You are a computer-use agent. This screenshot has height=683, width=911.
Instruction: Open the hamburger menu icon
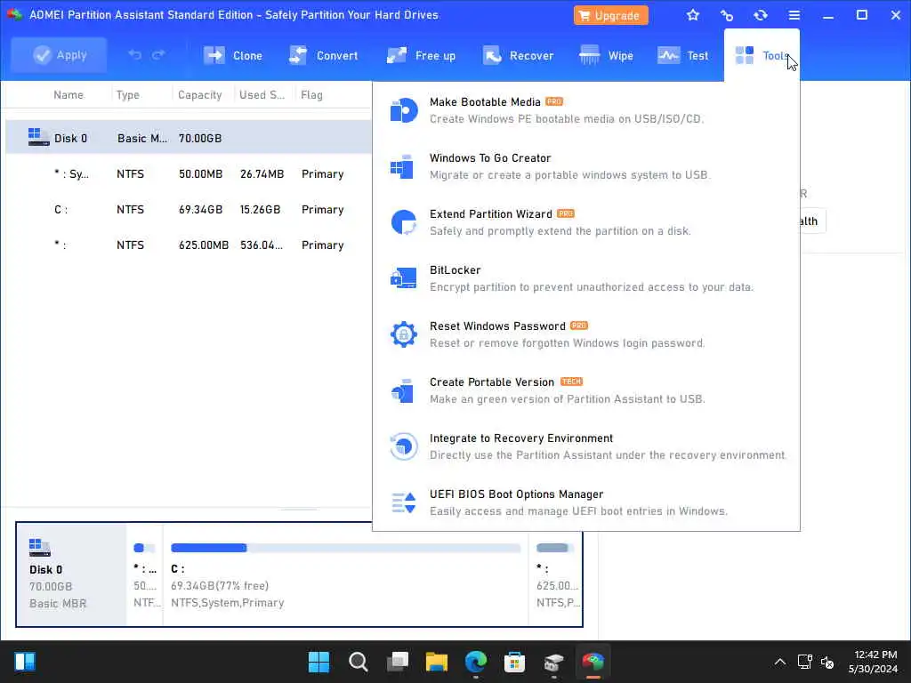pos(794,15)
